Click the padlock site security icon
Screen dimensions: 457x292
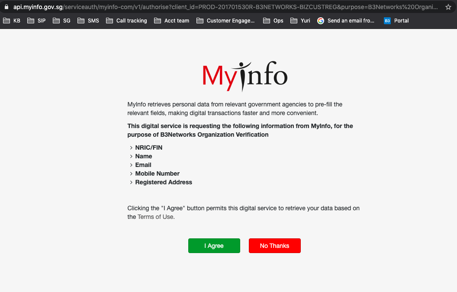pos(6,6)
